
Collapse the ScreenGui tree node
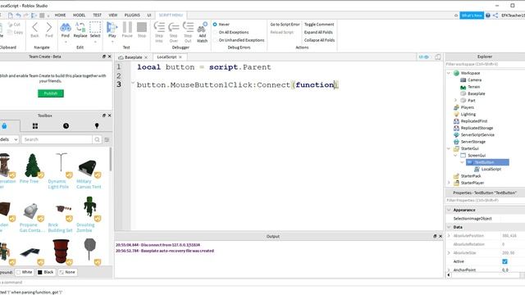(455, 155)
